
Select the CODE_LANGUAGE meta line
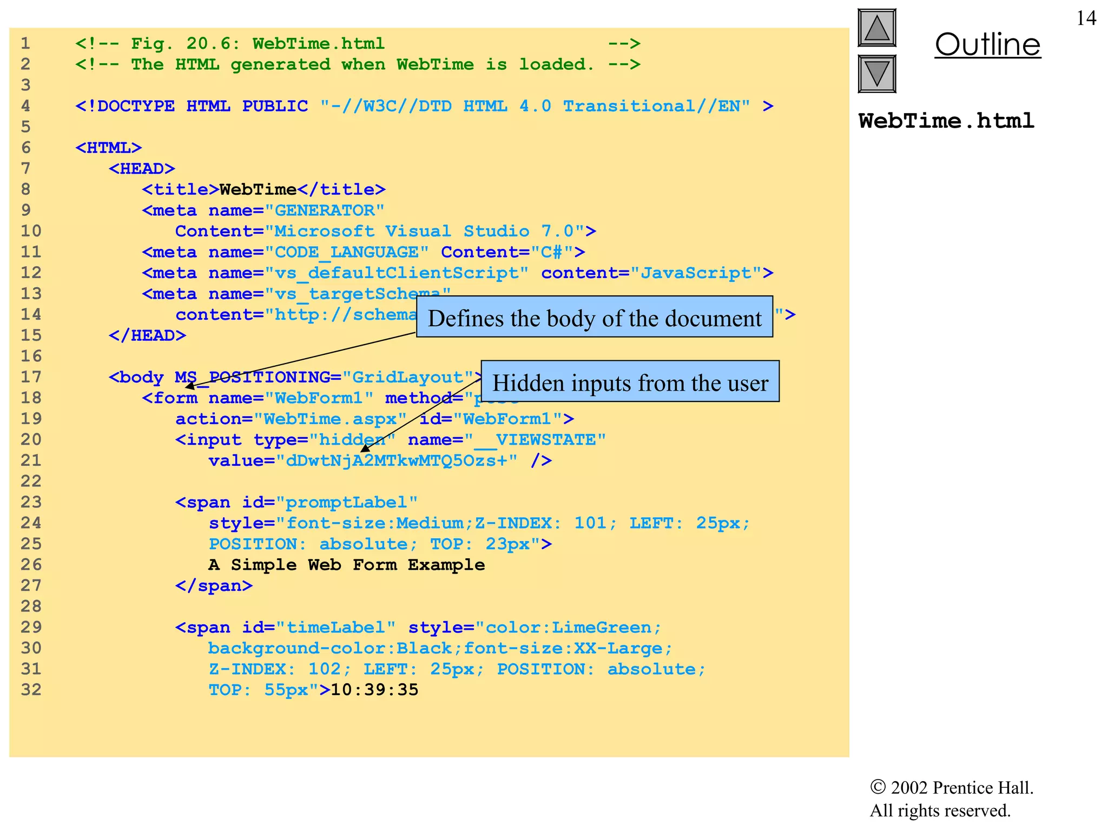point(363,252)
